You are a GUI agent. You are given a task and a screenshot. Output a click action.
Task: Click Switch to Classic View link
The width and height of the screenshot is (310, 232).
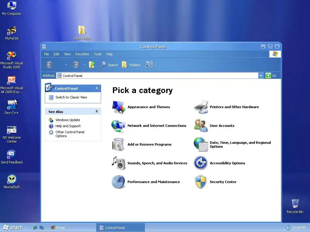coord(71,97)
